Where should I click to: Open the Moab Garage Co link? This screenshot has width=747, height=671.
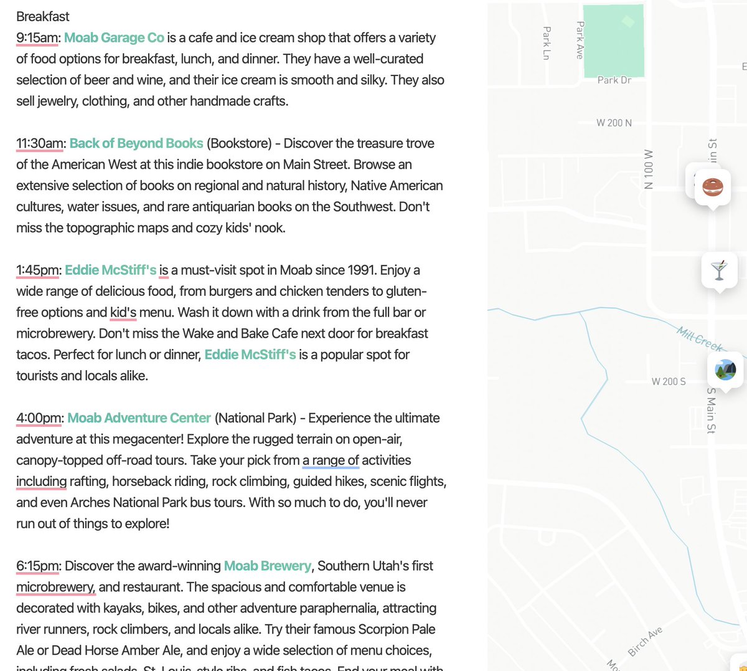113,37
